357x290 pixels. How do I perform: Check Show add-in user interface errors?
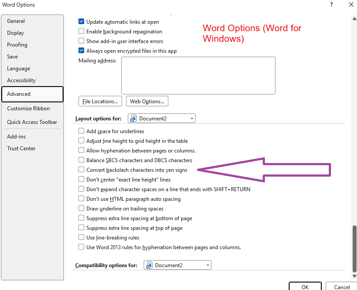[x=81, y=41]
